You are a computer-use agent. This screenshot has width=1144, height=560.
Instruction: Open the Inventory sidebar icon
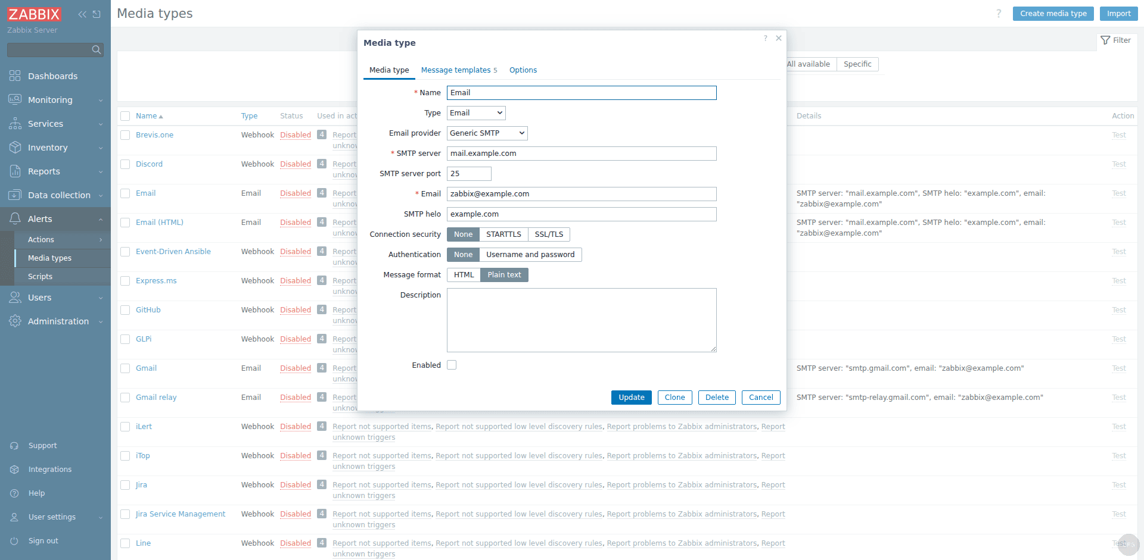[x=15, y=148]
